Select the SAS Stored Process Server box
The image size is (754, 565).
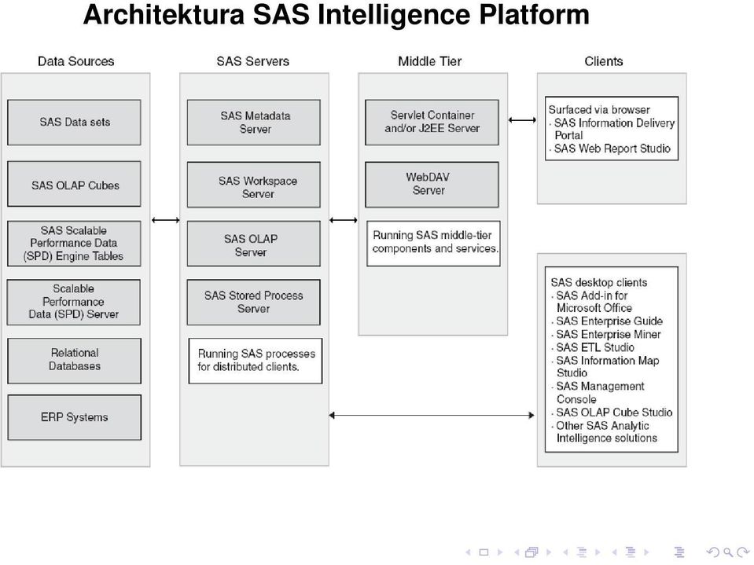253,303
